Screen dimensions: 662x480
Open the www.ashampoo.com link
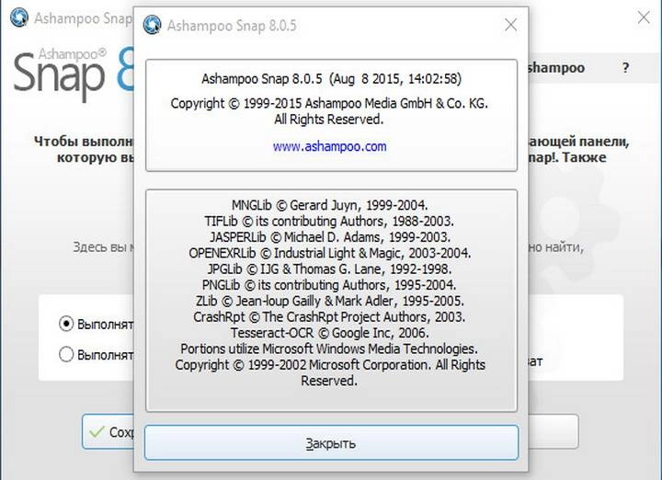330,146
